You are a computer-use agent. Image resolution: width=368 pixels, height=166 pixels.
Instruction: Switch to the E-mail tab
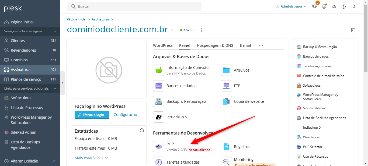(245, 45)
